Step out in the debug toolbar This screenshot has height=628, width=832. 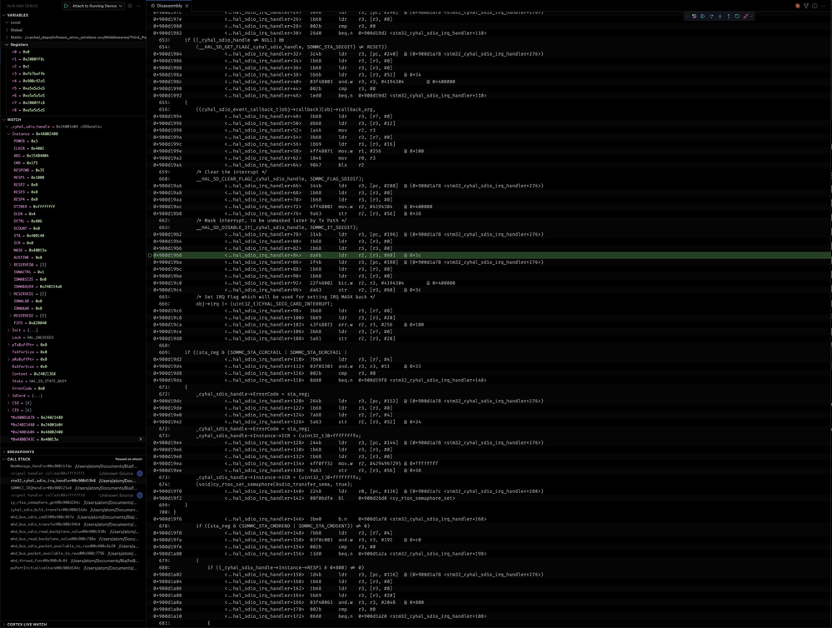point(729,17)
